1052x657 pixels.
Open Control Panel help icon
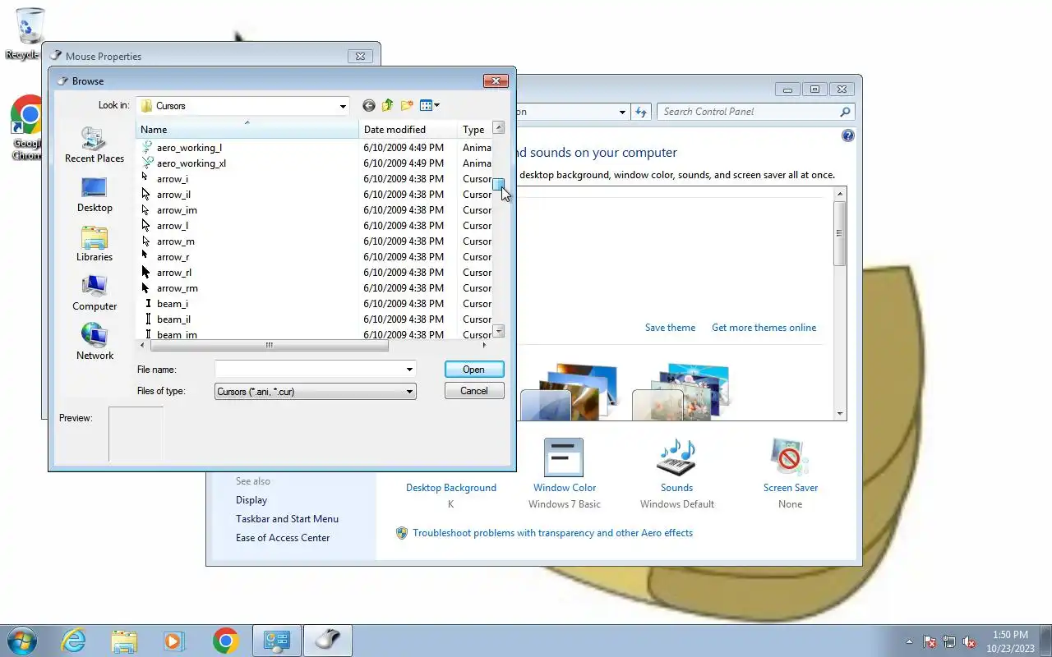(848, 136)
